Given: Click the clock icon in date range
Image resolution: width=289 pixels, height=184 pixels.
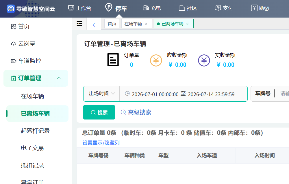Looking at the screenshot, I should (127, 94).
